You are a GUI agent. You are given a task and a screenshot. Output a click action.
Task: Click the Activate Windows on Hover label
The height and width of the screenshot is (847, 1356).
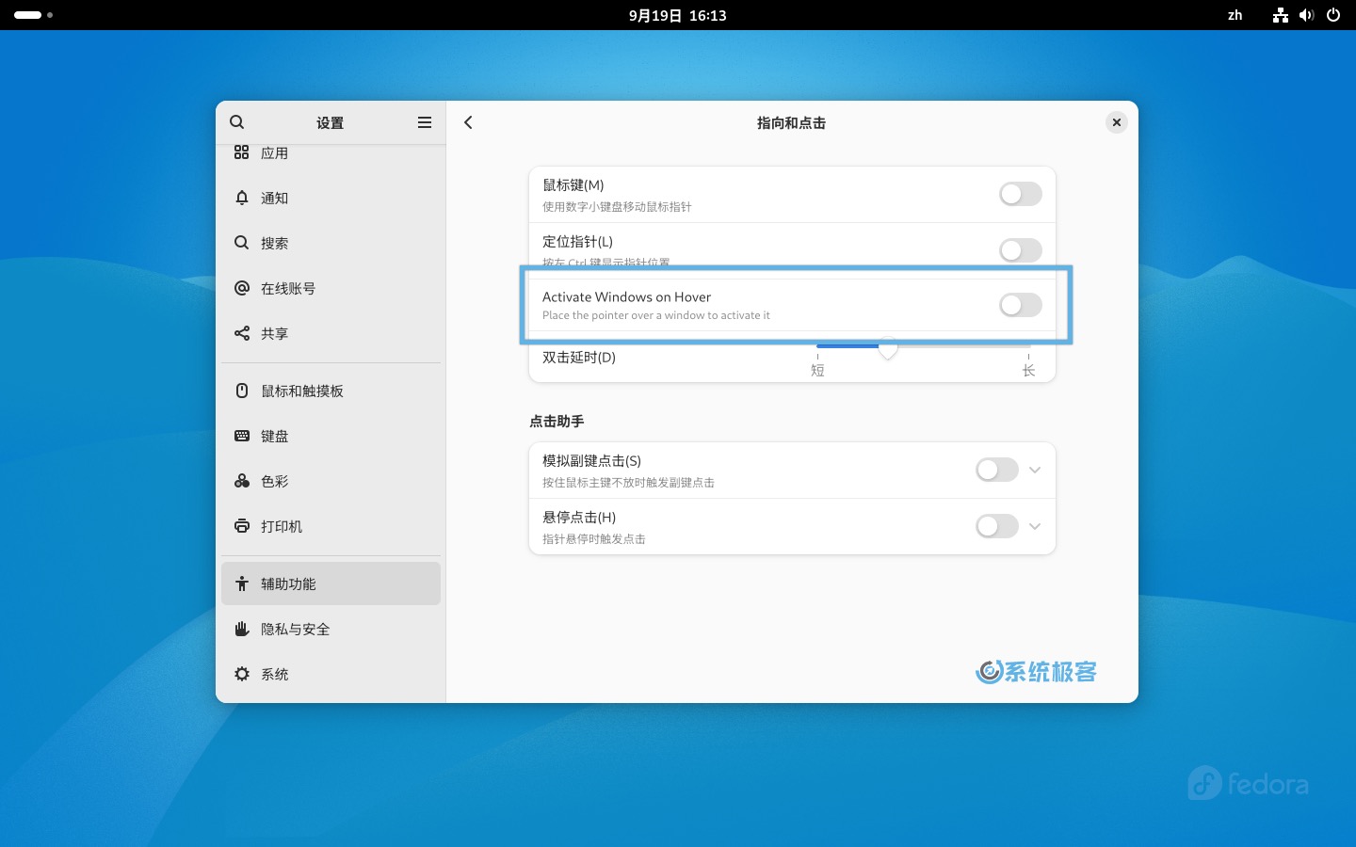626,296
